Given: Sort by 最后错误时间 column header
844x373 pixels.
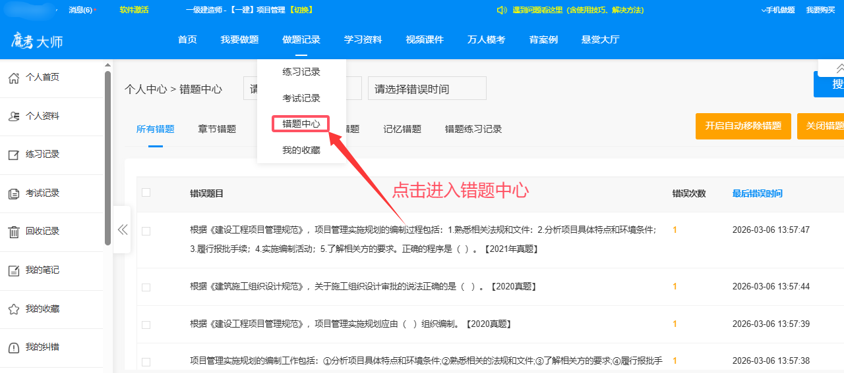Looking at the screenshot, I should click(x=757, y=193).
